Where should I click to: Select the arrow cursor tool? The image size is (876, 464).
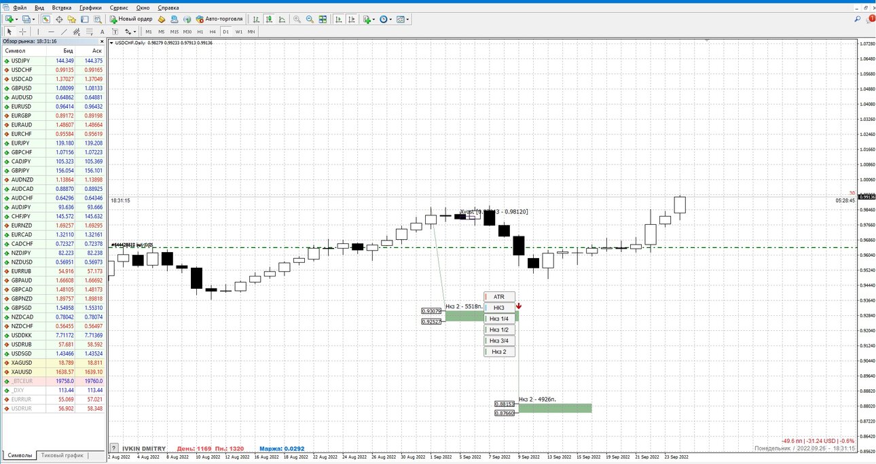click(x=10, y=31)
